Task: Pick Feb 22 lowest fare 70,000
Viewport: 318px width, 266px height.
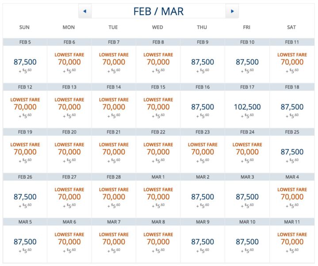Action: tap(158, 152)
